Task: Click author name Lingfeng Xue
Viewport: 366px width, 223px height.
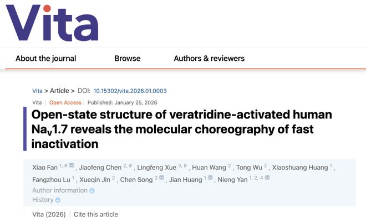Action: click(x=156, y=168)
